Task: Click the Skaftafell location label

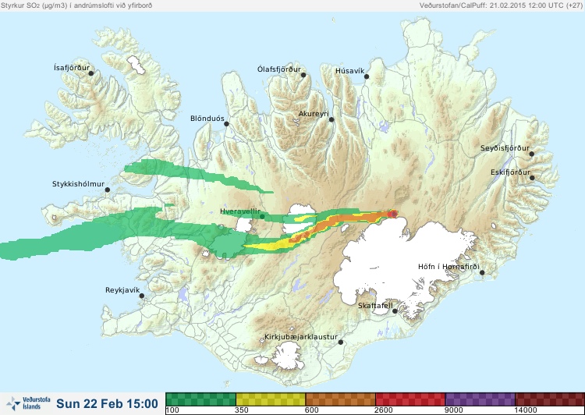Action: click(375, 306)
